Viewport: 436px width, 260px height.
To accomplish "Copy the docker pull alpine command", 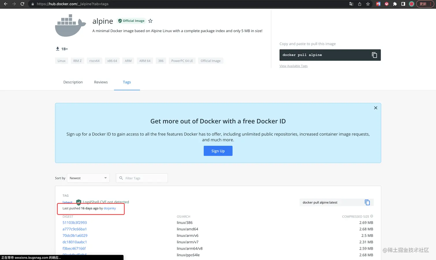I will 374,55.
